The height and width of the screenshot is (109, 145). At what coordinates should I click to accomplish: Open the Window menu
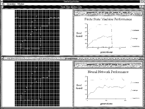[21, 4]
